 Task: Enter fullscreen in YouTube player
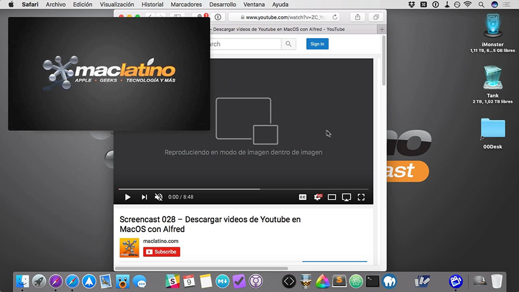361,197
